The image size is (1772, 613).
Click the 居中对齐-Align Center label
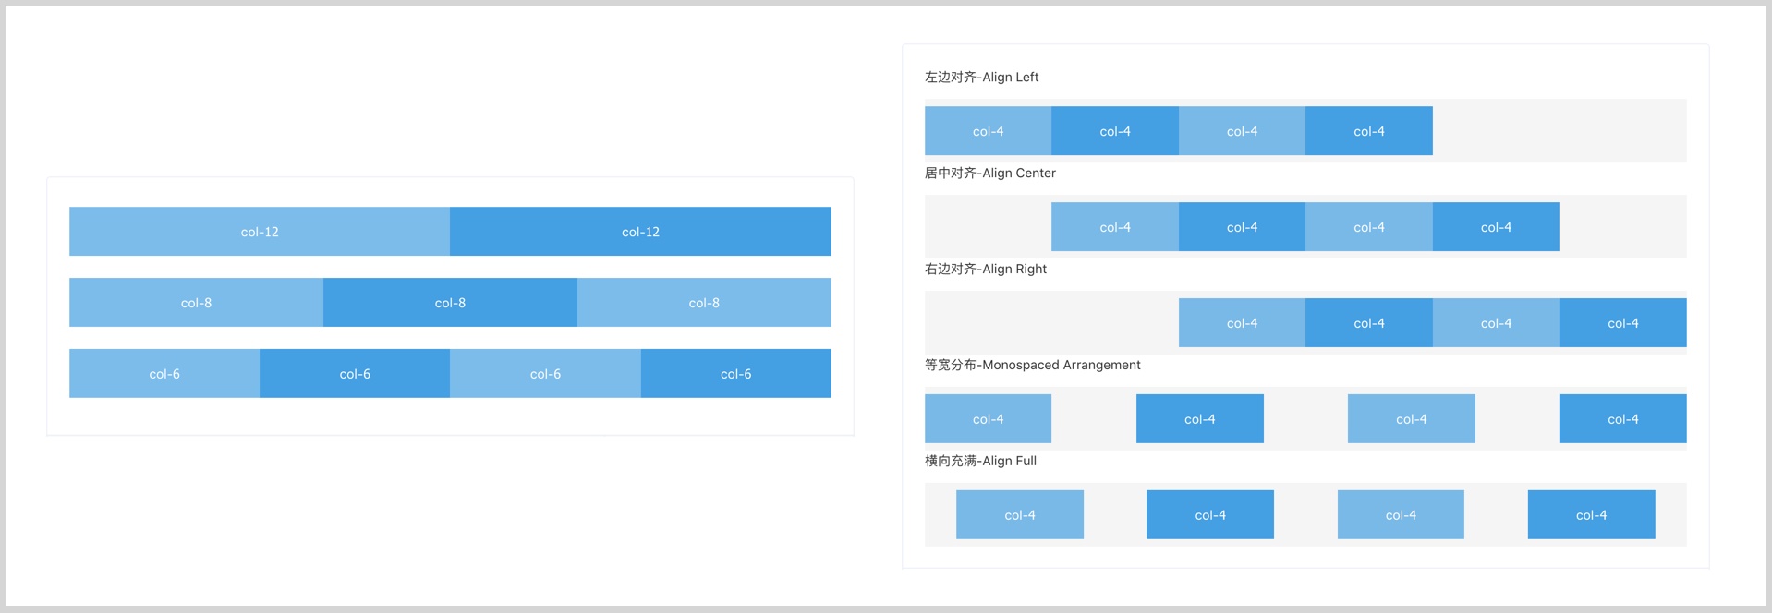click(x=989, y=173)
